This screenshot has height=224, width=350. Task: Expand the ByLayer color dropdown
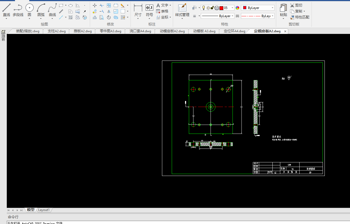coord(272,8)
